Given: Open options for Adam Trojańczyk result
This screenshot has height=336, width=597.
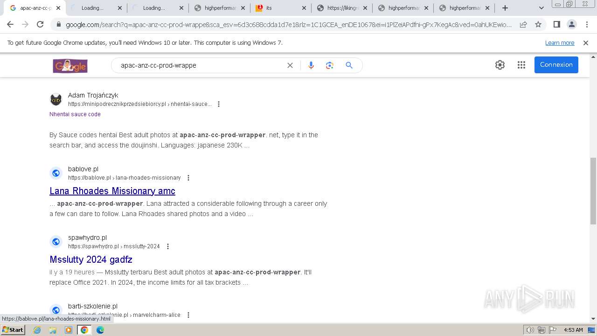Looking at the screenshot, I should pyautogui.click(x=219, y=104).
